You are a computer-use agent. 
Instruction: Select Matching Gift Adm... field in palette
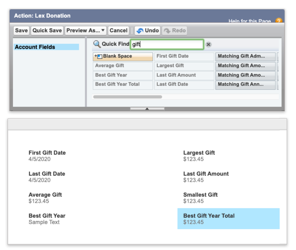click(246, 57)
